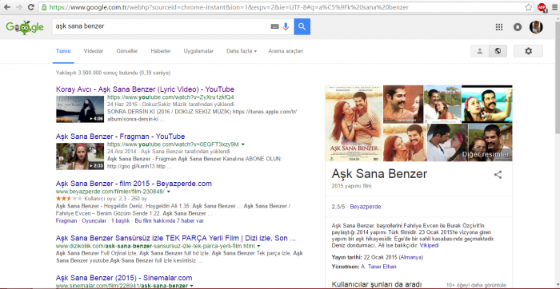560x289 pixels.
Task: Open Koray Avcı Lyric Video YouTube result
Action: tap(145, 89)
